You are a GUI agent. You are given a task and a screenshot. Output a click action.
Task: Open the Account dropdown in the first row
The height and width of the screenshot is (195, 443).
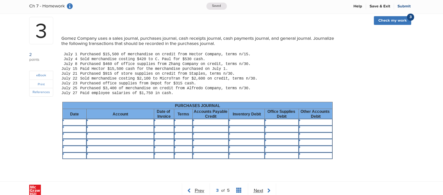pos(120,122)
